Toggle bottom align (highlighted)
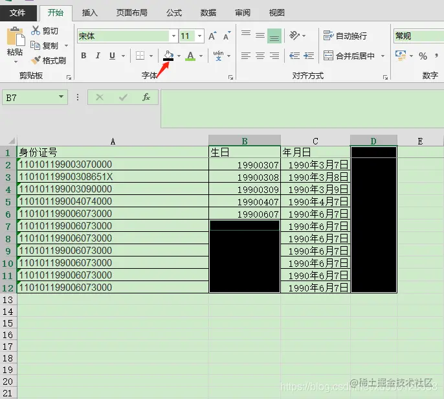This screenshot has width=444, height=399. (274, 36)
